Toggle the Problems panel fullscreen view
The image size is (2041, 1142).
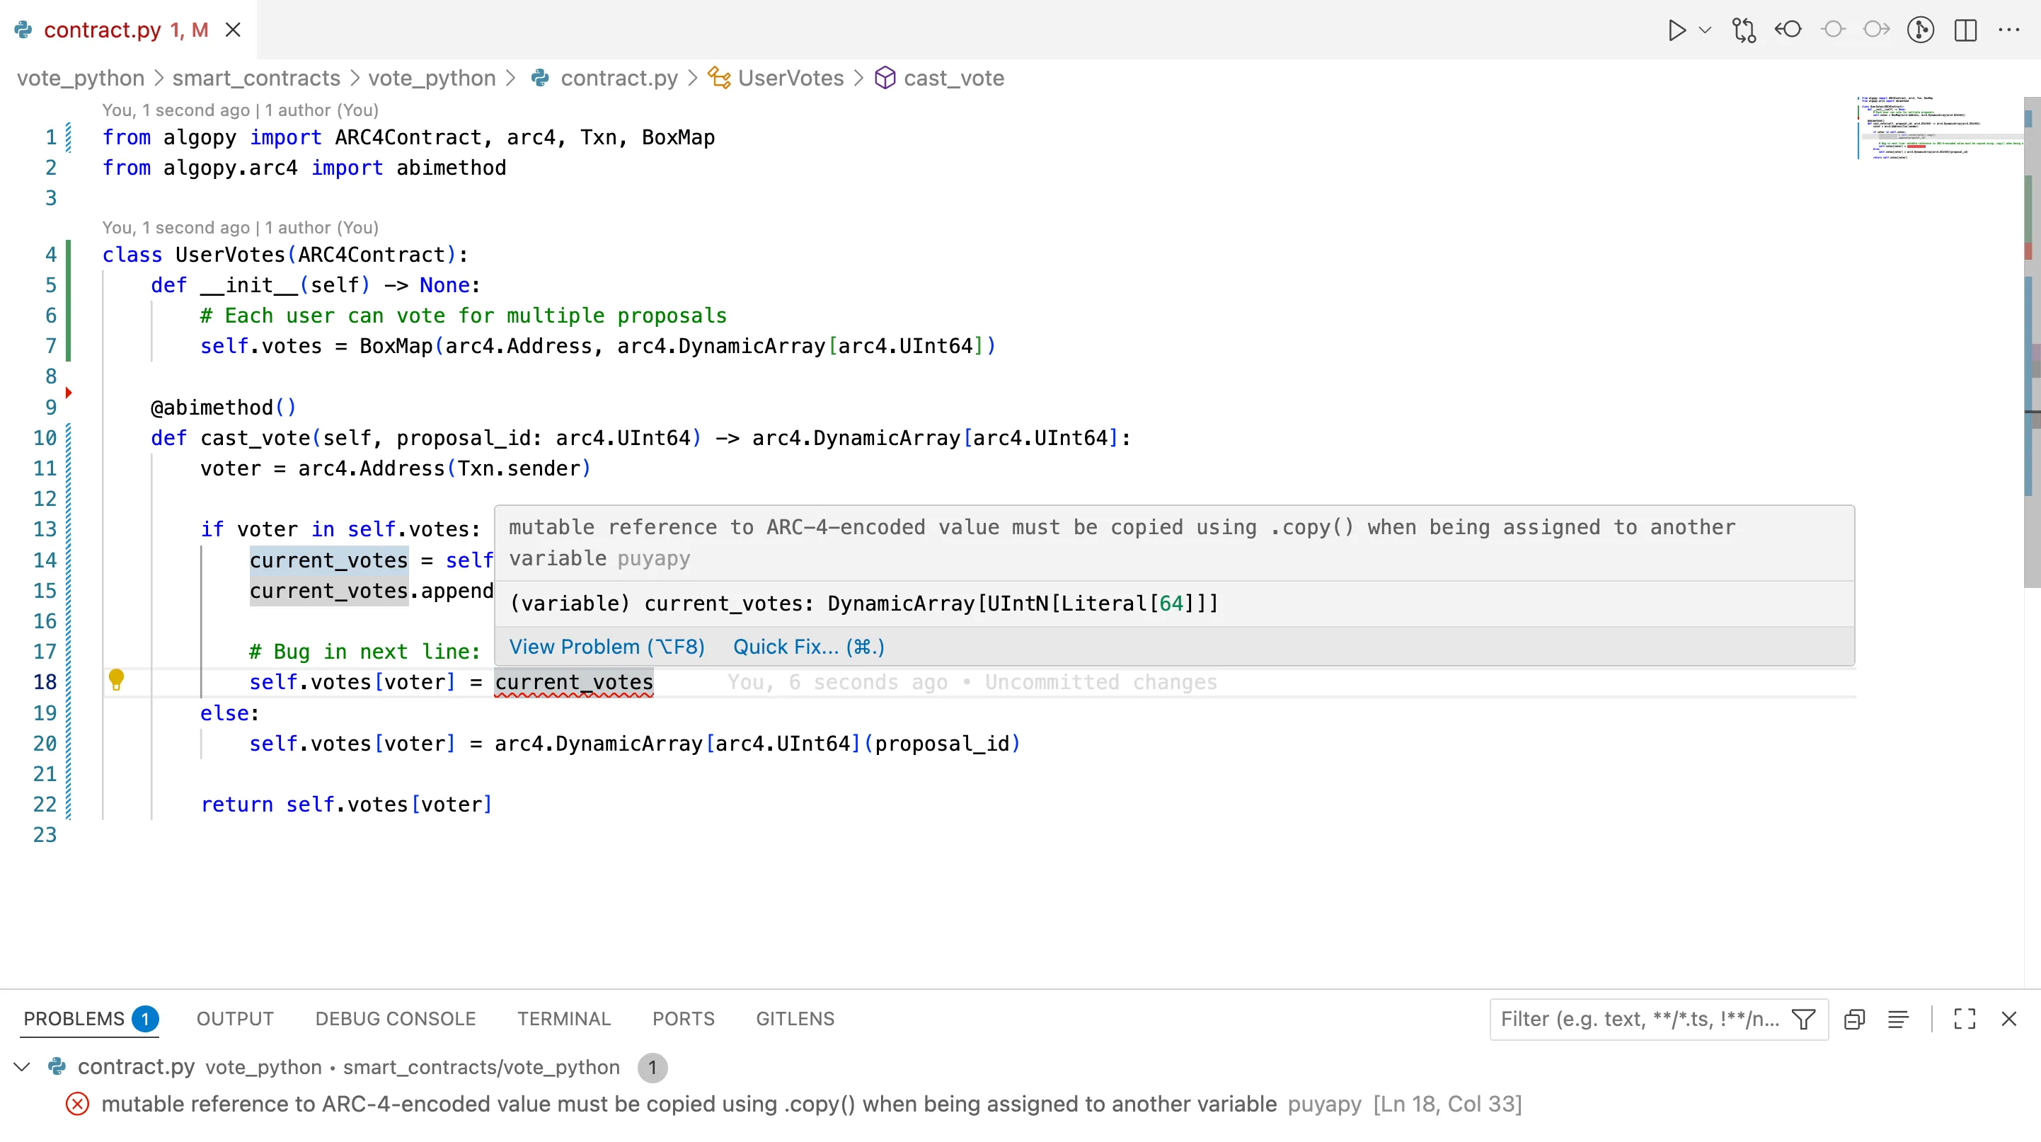coord(1965,1020)
